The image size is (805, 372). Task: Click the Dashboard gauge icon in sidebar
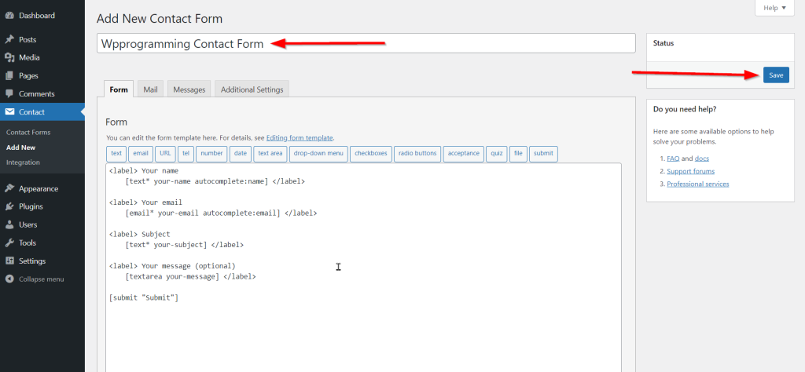pyautogui.click(x=9, y=16)
